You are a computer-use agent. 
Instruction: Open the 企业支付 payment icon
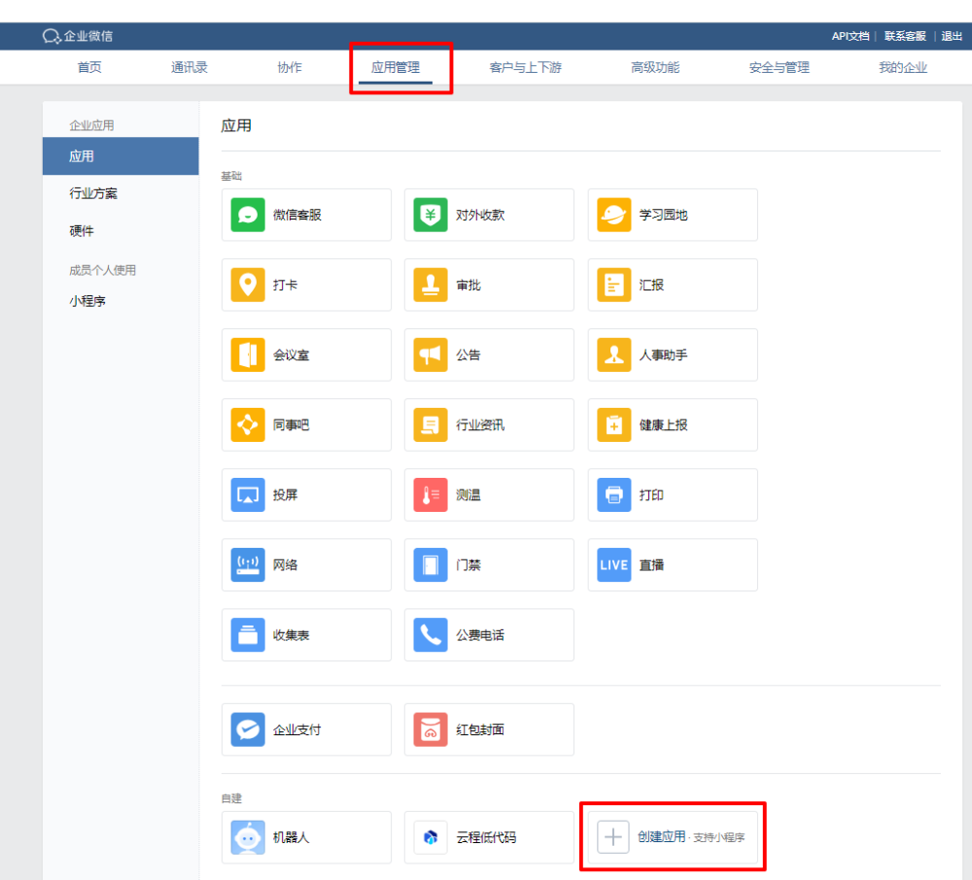coord(247,729)
